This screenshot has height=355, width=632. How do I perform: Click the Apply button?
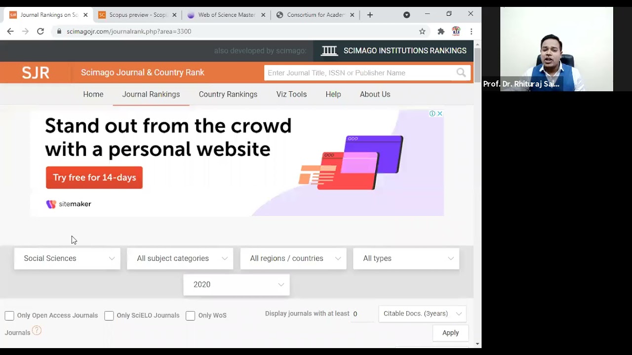450,333
